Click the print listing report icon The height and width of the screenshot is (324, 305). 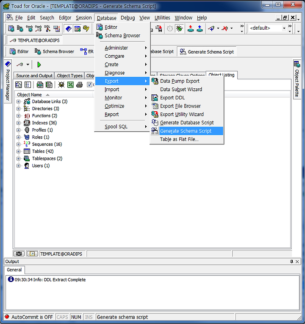click(40, 85)
